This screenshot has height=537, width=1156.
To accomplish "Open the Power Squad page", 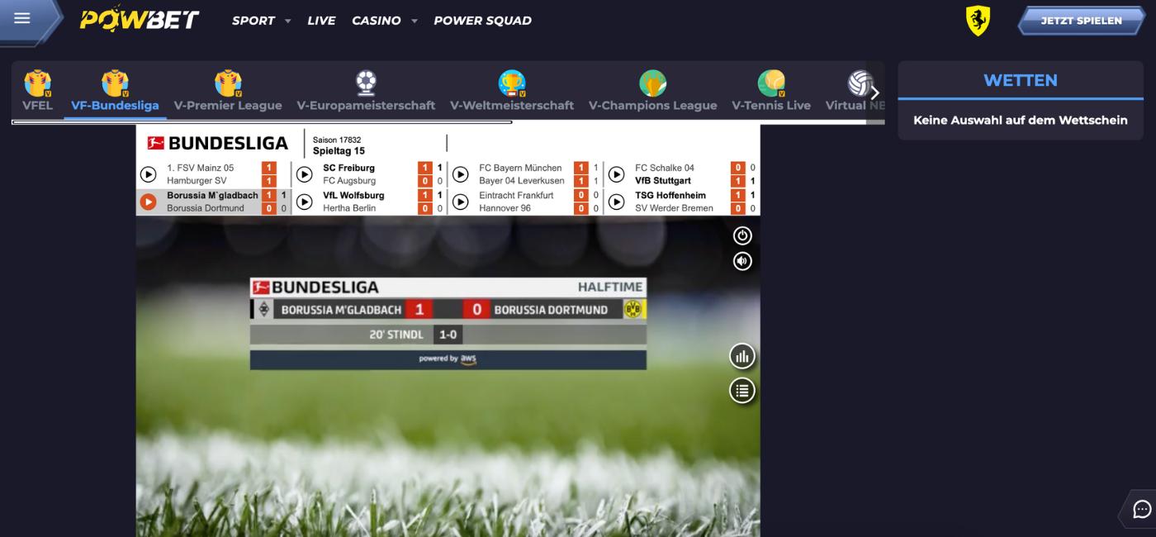I will coord(482,21).
